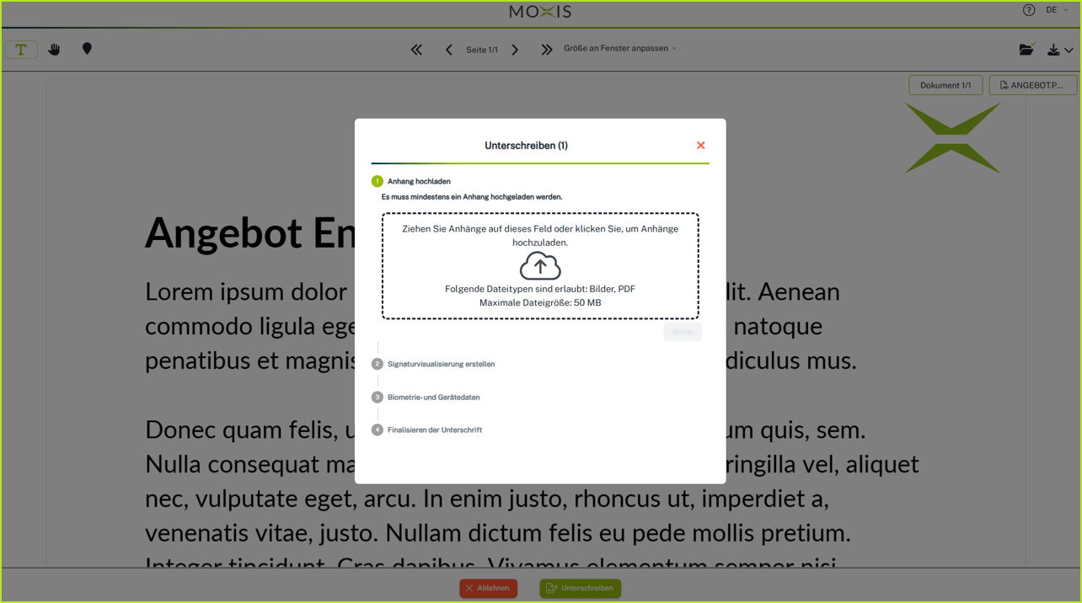
Task: Click the green 'Unterschreiben' button
Action: [580, 588]
